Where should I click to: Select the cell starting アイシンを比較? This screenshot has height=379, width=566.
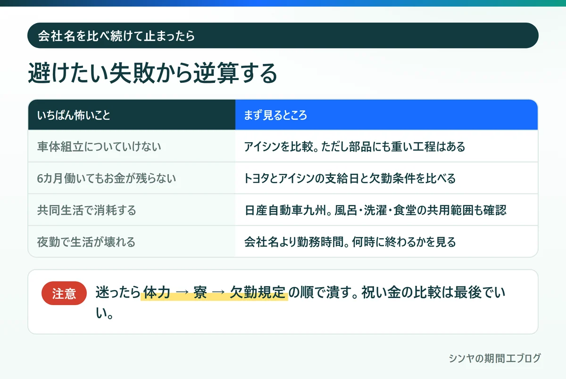tap(386, 146)
